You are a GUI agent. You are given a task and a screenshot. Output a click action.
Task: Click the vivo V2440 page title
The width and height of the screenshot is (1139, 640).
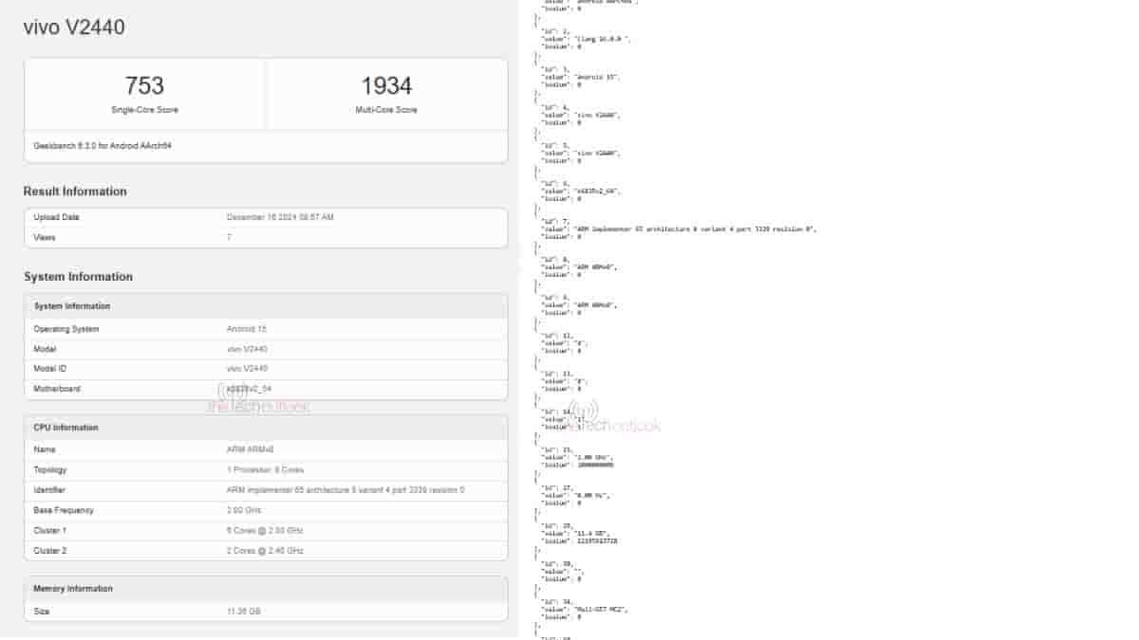(x=74, y=27)
